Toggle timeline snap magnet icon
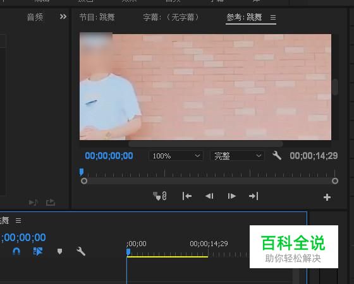The width and height of the screenshot is (354, 284). tap(16, 251)
